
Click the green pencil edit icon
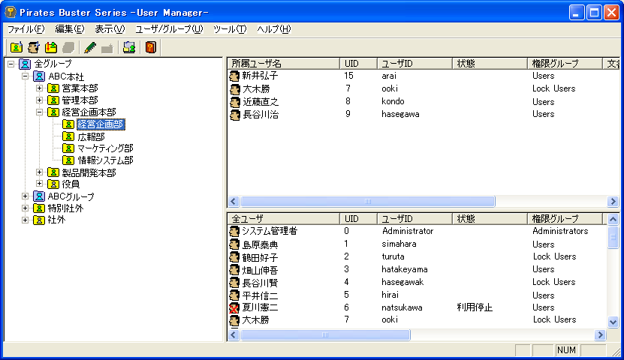tap(91, 47)
